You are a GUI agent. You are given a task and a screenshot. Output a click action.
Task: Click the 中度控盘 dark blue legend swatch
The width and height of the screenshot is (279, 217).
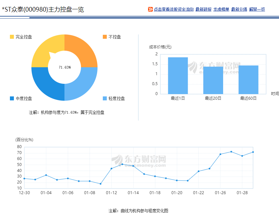(x=12, y=98)
